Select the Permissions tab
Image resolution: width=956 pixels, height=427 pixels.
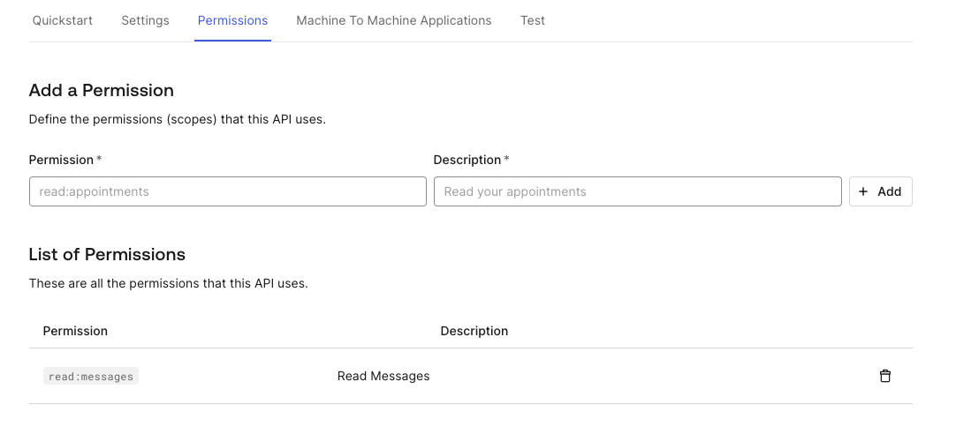tap(232, 20)
